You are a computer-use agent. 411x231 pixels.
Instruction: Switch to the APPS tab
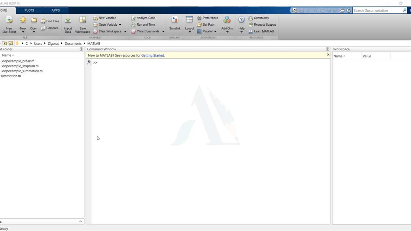pos(56,10)
